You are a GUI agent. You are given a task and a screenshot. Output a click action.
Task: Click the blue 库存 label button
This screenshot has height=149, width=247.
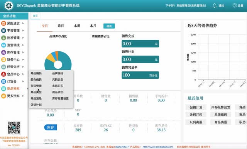click(x=51, y=127)
